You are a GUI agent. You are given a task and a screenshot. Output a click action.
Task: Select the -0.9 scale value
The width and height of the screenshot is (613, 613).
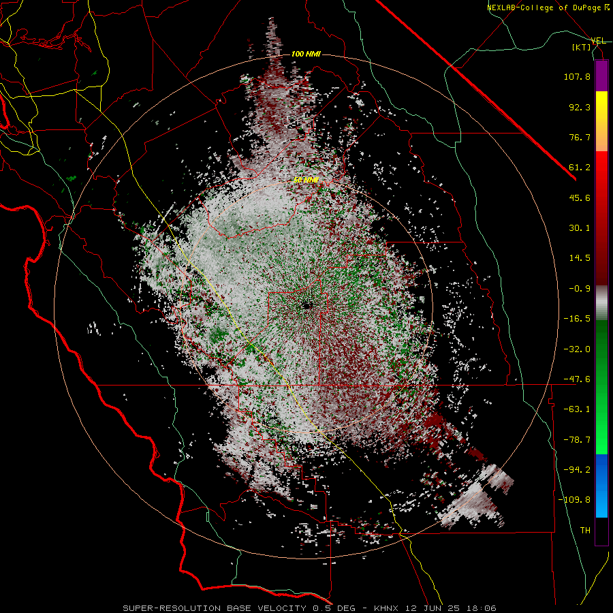(x=580, y=289)
